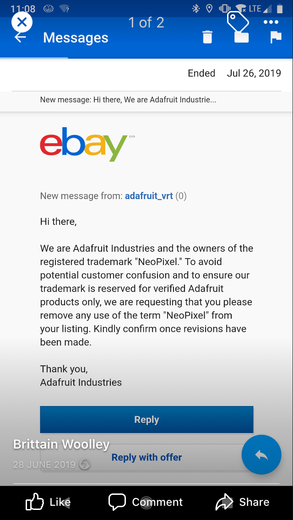Tap the trash delete message icon

point(207,37)
